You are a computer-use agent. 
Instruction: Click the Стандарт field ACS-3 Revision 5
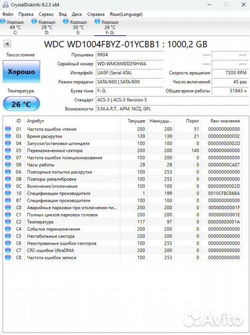click(x=172, y=100)
